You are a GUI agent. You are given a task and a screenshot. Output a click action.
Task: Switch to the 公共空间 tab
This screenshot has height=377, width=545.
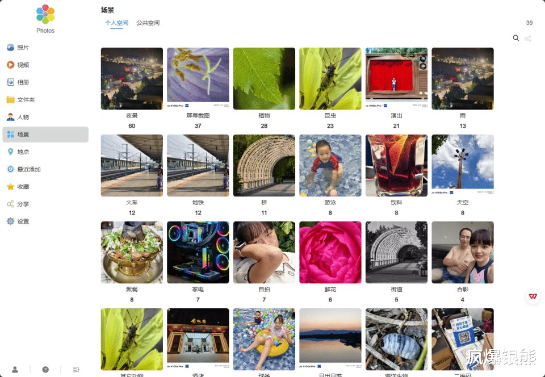click(148, 23)
